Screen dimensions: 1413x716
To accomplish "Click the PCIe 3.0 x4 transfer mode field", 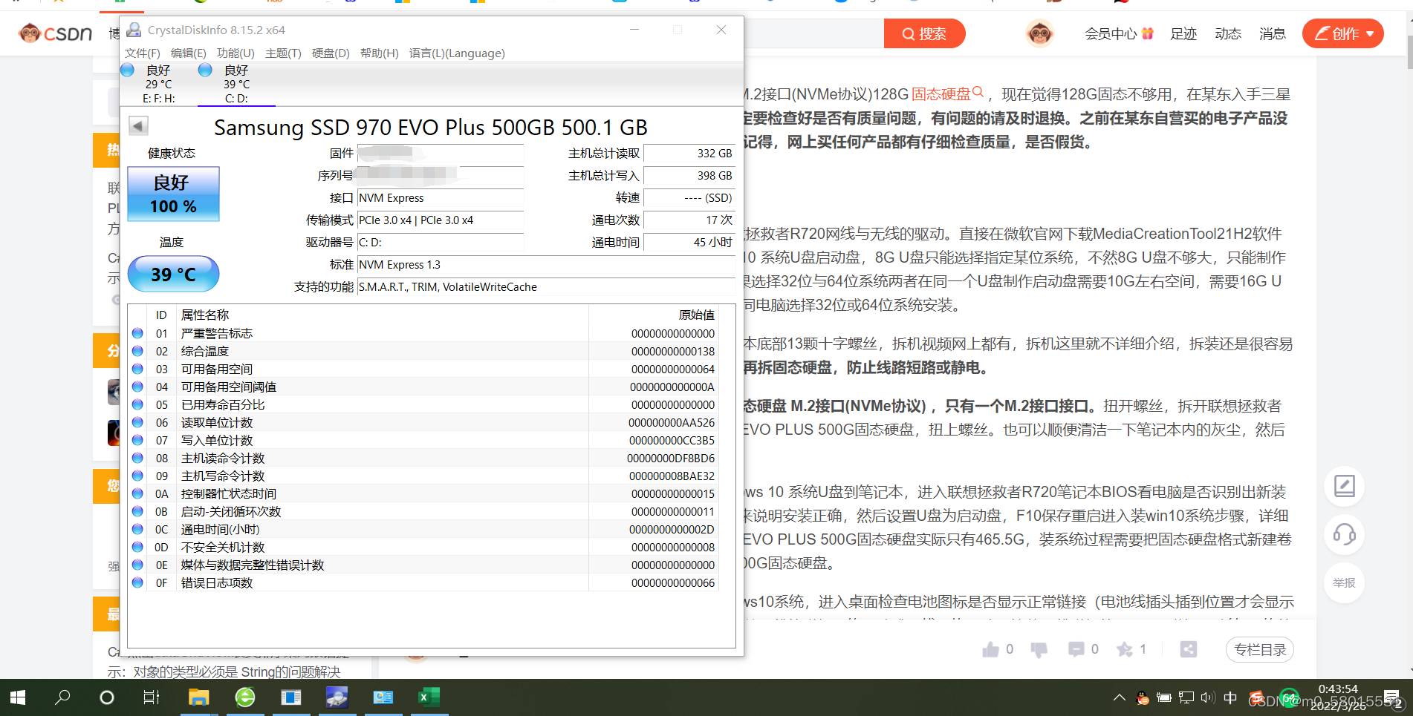I will click(x=441, y=220).
